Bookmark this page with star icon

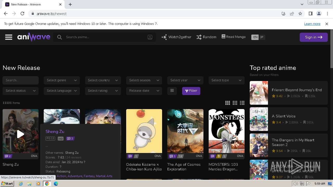pyautogui.click(x=300, y=14)
